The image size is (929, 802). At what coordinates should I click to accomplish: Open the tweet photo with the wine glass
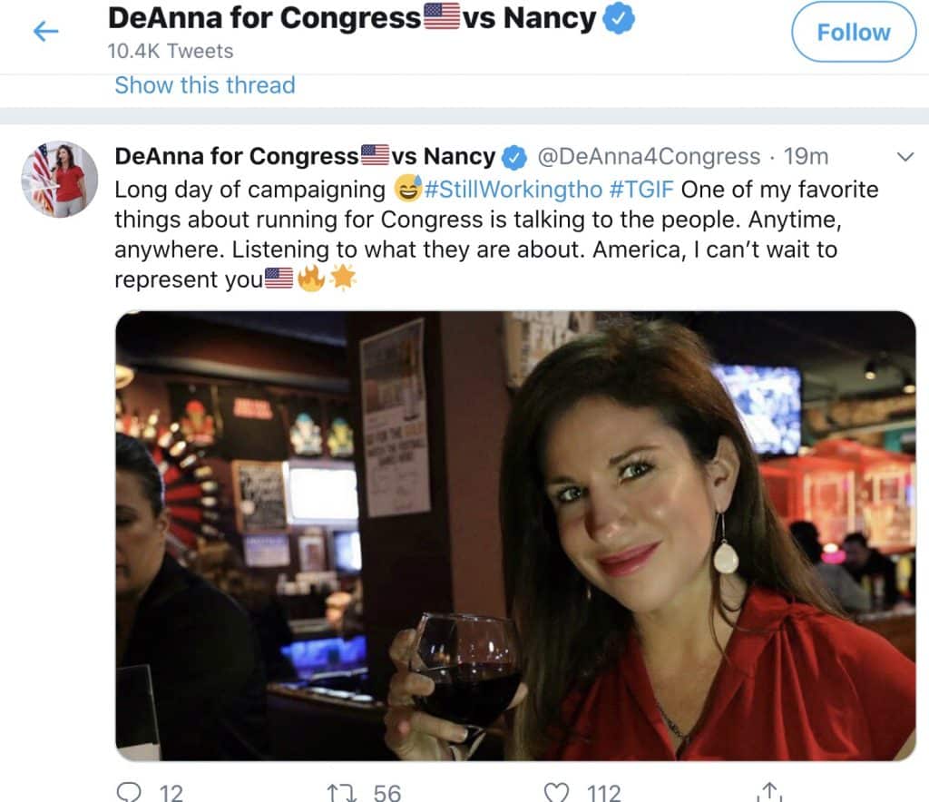coord(515,535)
